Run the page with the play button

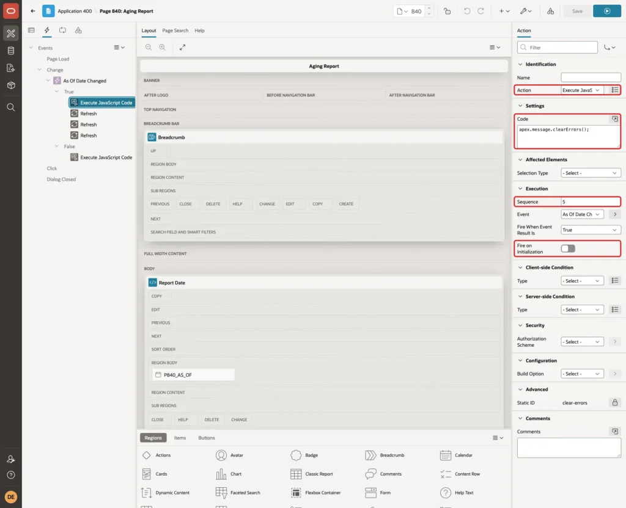(x=607, y=11)
